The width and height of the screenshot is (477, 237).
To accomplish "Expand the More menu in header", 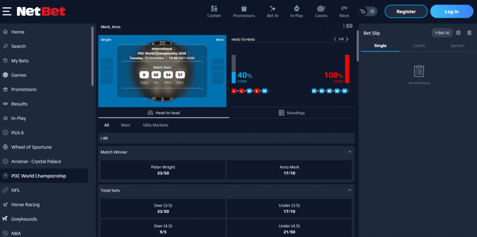I will 344,11.
